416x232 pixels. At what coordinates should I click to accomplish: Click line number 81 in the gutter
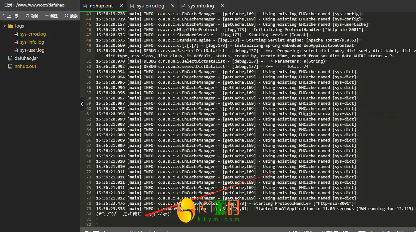coord(89,219)
